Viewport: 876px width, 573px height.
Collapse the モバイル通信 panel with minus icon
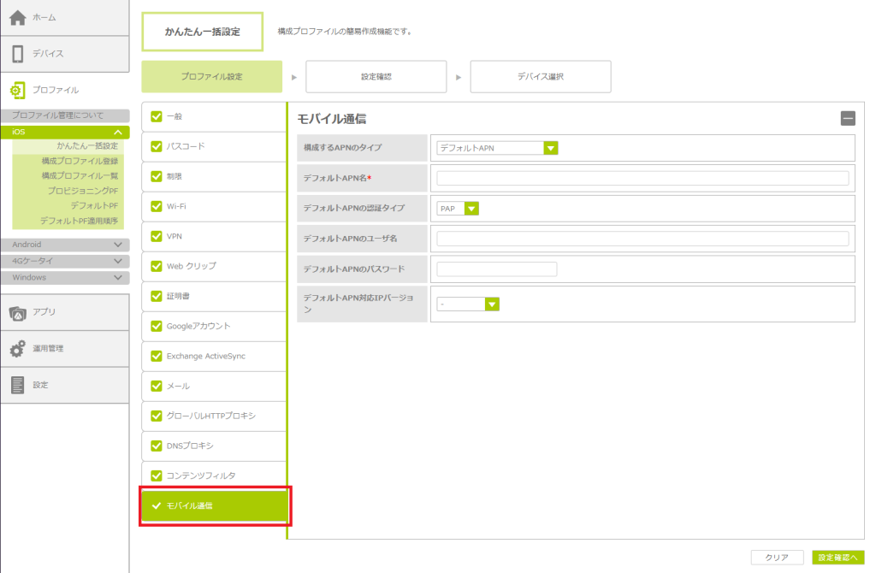pos(848,119)
